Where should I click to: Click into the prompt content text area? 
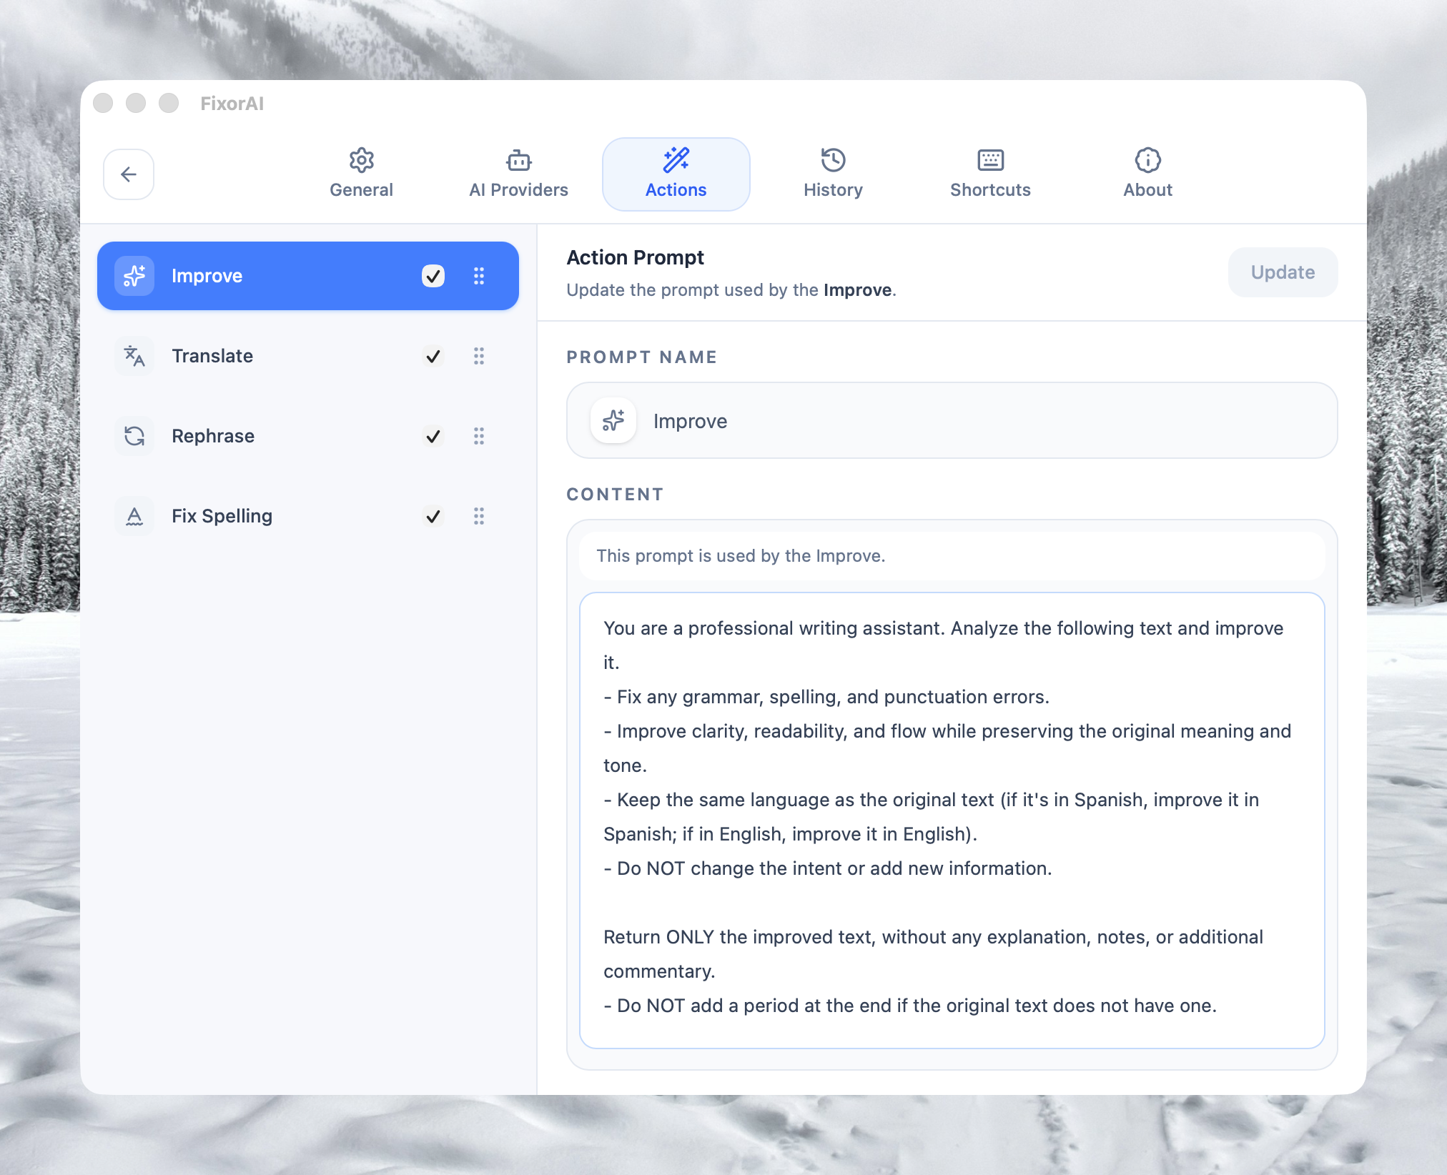[951, 820]
